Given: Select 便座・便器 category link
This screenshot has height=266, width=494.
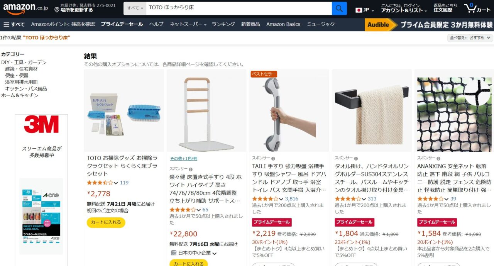Looking at the screenshot, I should pyautogui.click(x=17, y=75).
